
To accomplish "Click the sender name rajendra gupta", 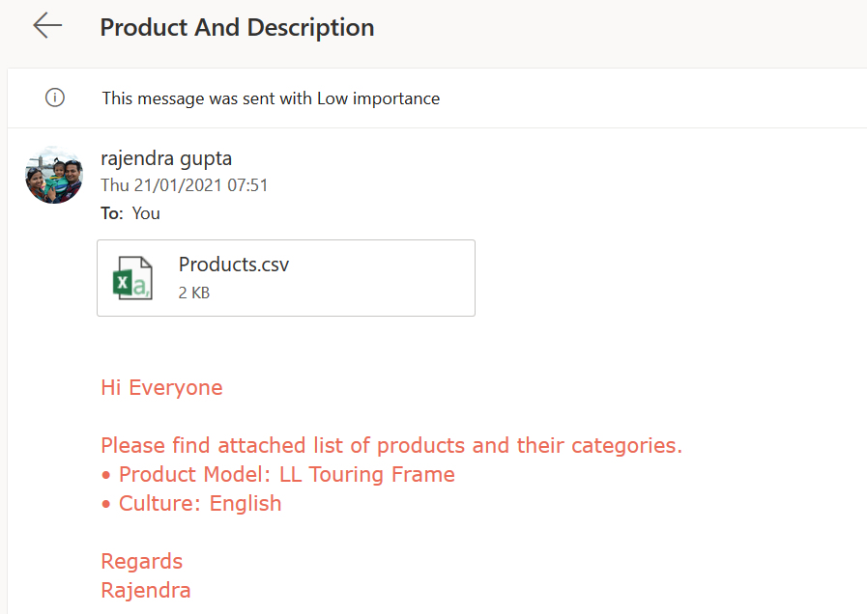I will [x=166, y=158].
